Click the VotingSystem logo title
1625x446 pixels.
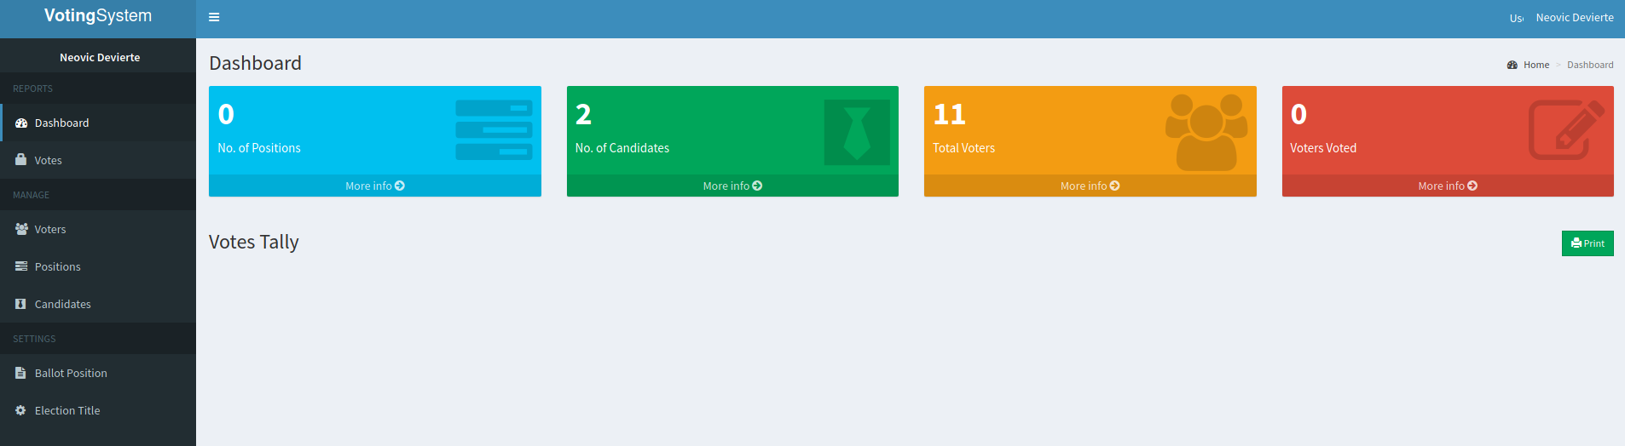click(98, 16)
